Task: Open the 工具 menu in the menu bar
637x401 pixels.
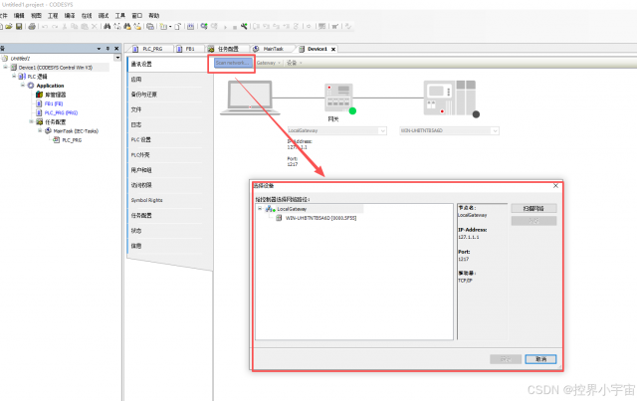Action: [119, 16]
